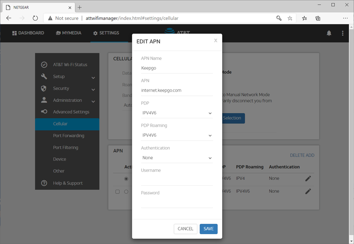Image resolution: width=354 pixels, height=244 pixels.
Task: Open browser settings and more menu
Action: pyautogui.click(x=345, y=18)
